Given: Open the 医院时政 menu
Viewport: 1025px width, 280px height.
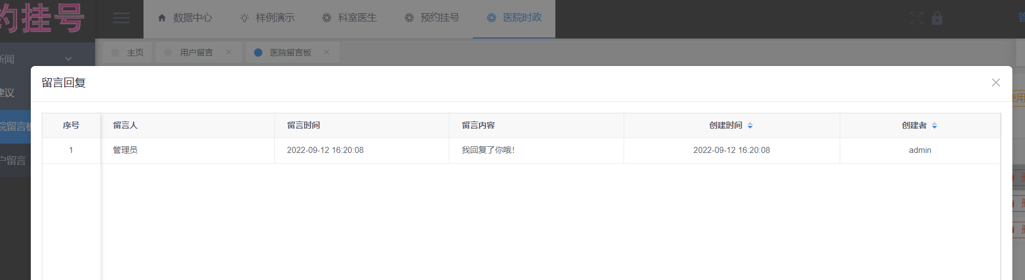Looking at the screenshot, I should click(514, 18).
